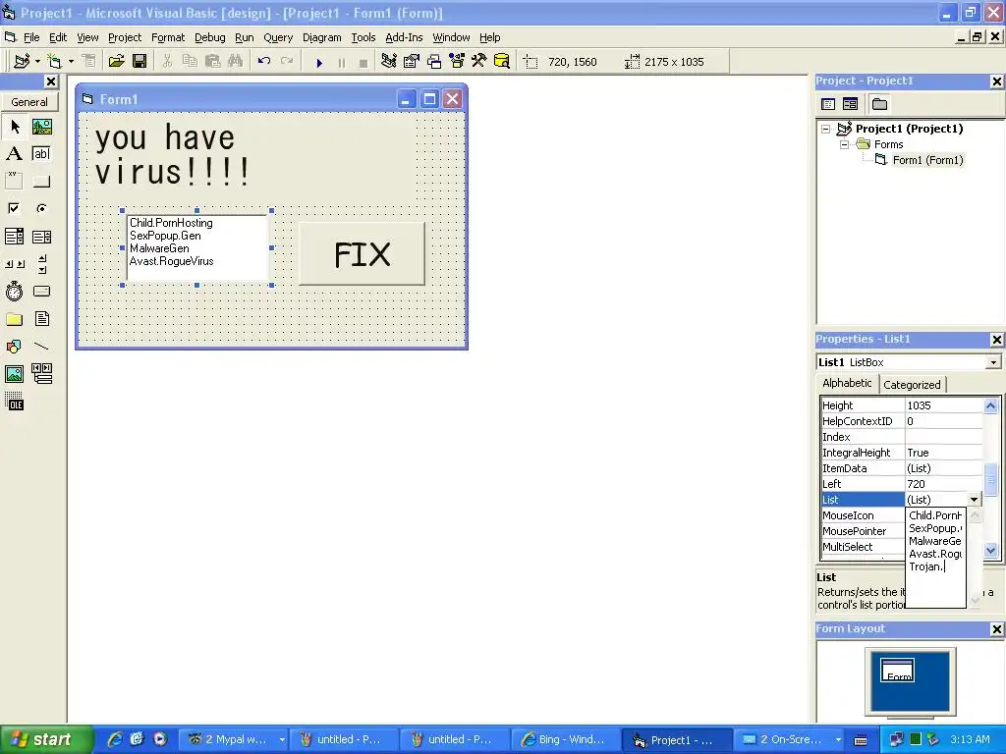Click View Code in Project panel
This screenshot has width=1006, height=754.
[828, 104]
